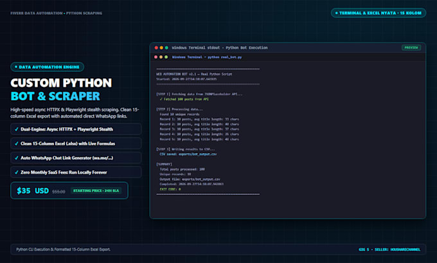Image resolution: width=437 pixels, height=263 pixels.
Task: Click the checkmark beside Auto WhatsApp Chat Link
Action: click(x=17, y=158)
